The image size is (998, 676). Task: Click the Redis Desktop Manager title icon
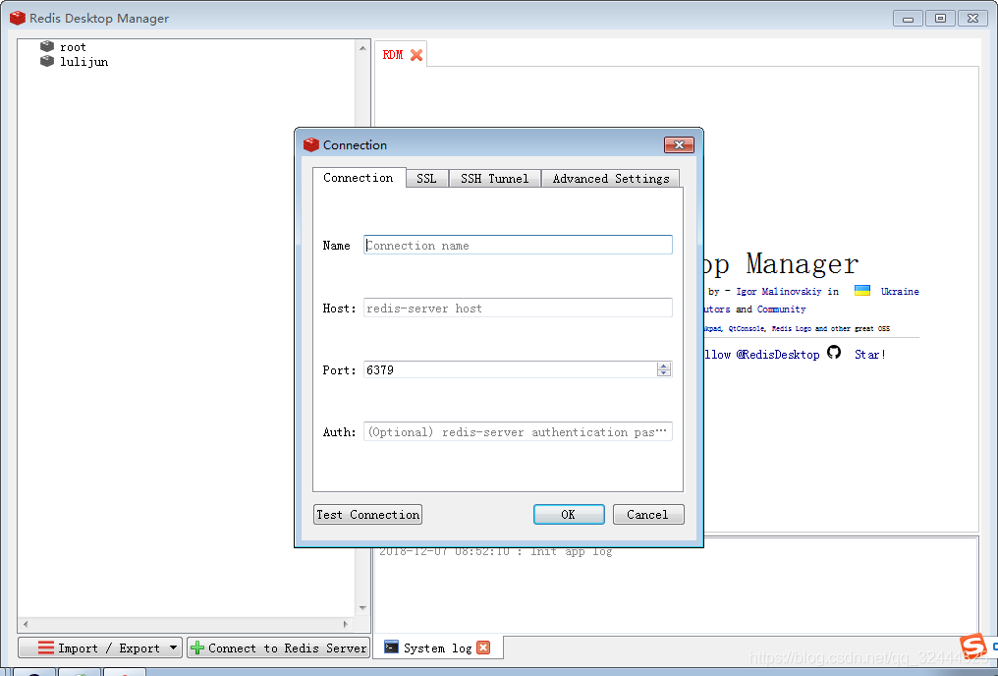pos(18,18)
